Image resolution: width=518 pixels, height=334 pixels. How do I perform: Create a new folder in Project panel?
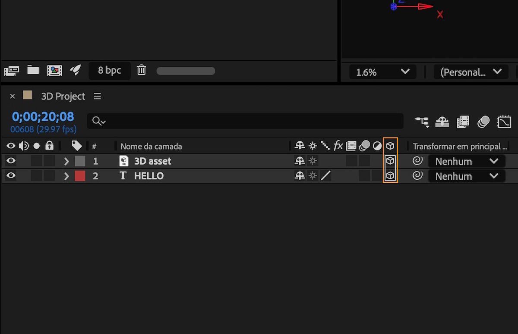[33, 70]
